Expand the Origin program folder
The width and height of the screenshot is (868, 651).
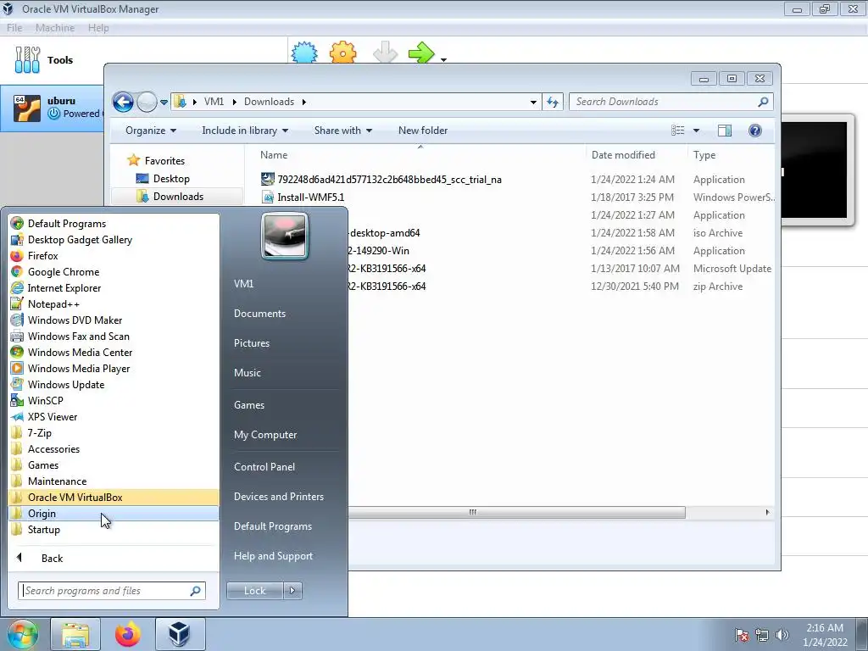point(114,513)
